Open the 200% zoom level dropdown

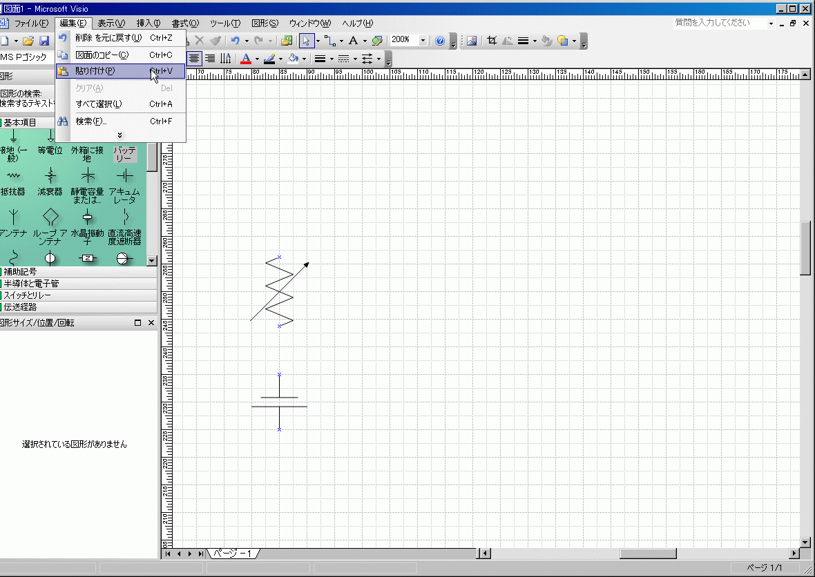423,41
